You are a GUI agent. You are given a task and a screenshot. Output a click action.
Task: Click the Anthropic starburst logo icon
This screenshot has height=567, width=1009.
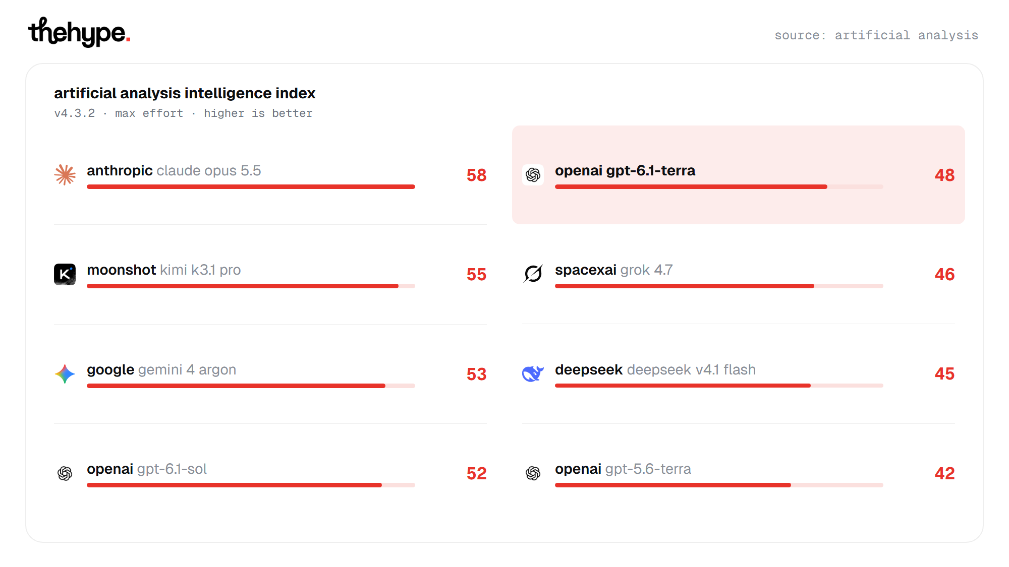pos(65,175)
